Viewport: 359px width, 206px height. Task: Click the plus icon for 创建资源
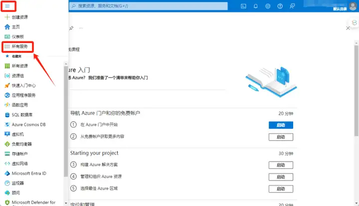click(x=7, y=17)
